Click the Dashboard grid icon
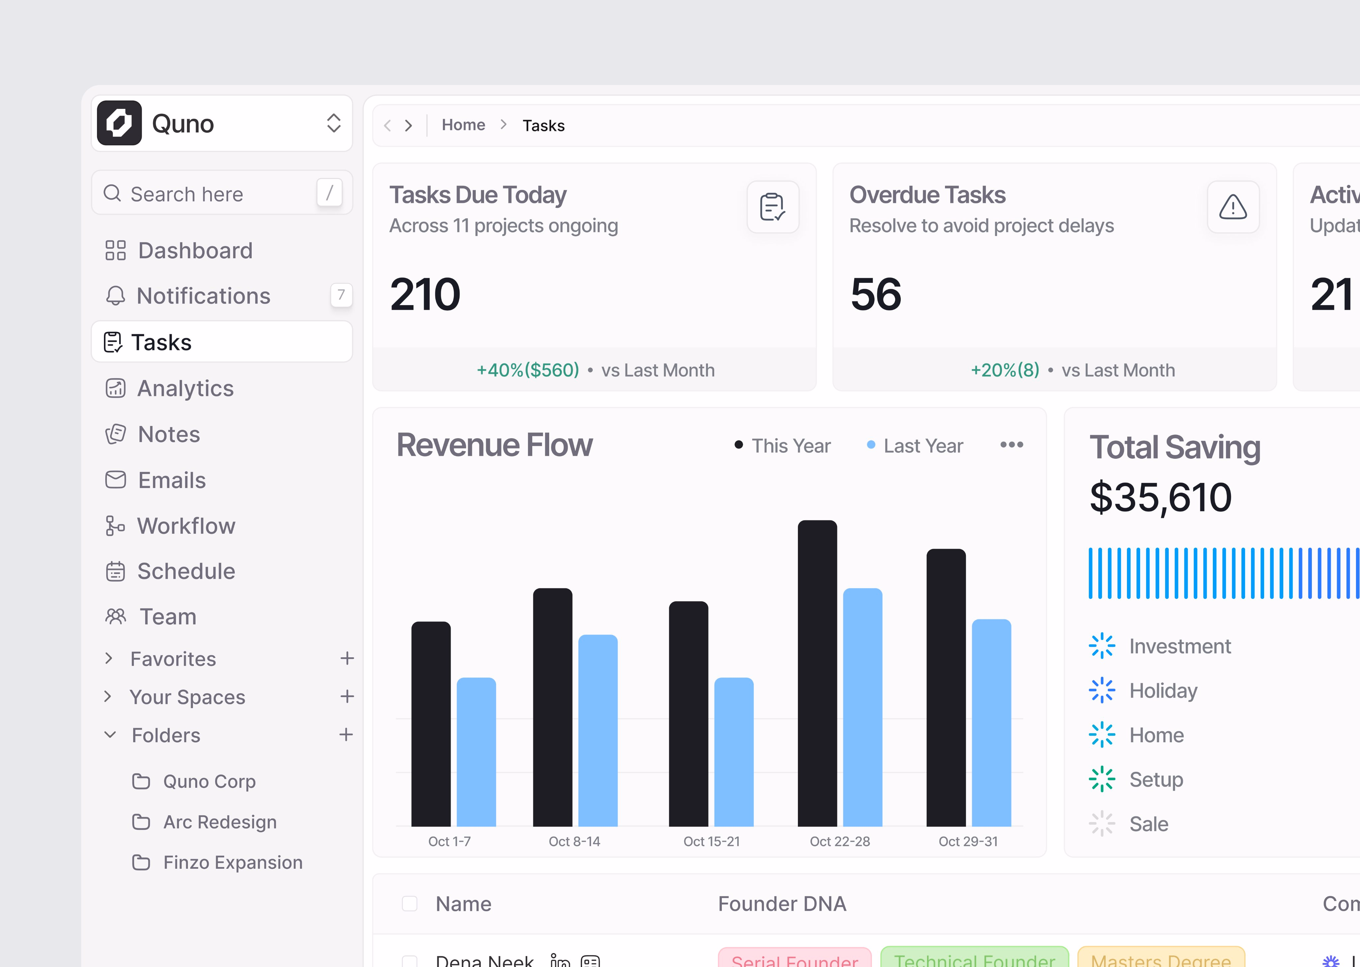Screen dimensions: 1360x967 [116, 251]
